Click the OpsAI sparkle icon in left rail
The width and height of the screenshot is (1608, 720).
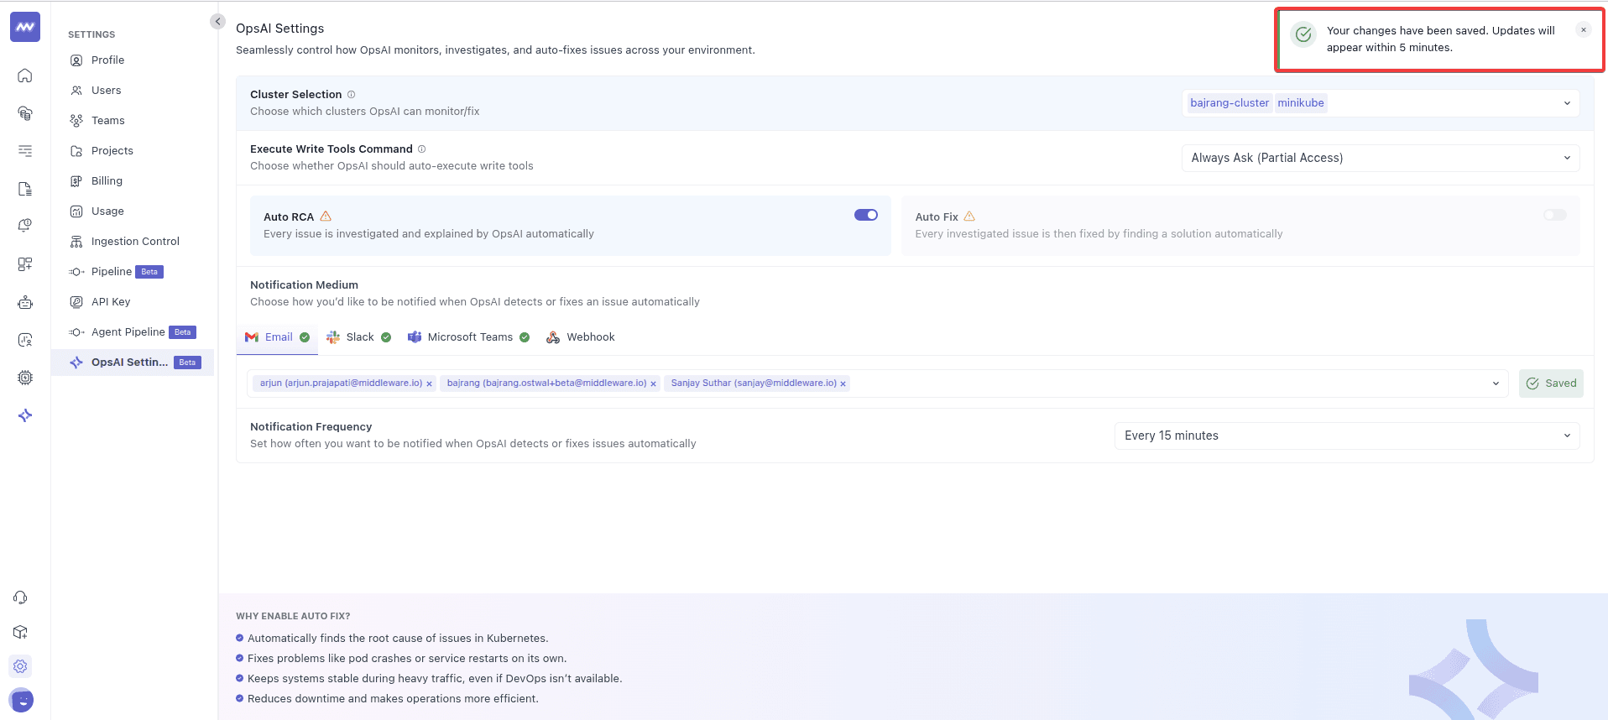tap(25, 415)
